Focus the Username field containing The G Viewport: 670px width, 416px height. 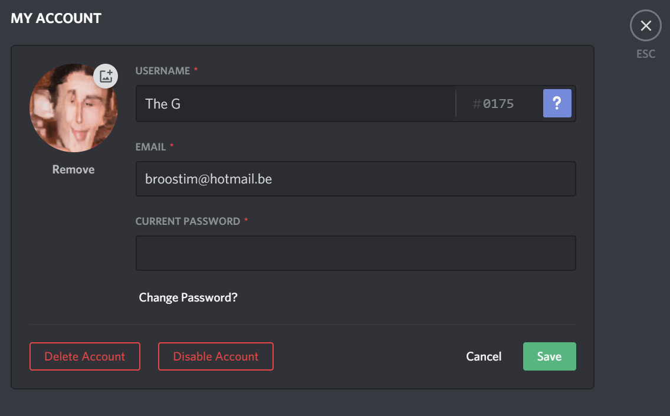[x=295, y=104]
